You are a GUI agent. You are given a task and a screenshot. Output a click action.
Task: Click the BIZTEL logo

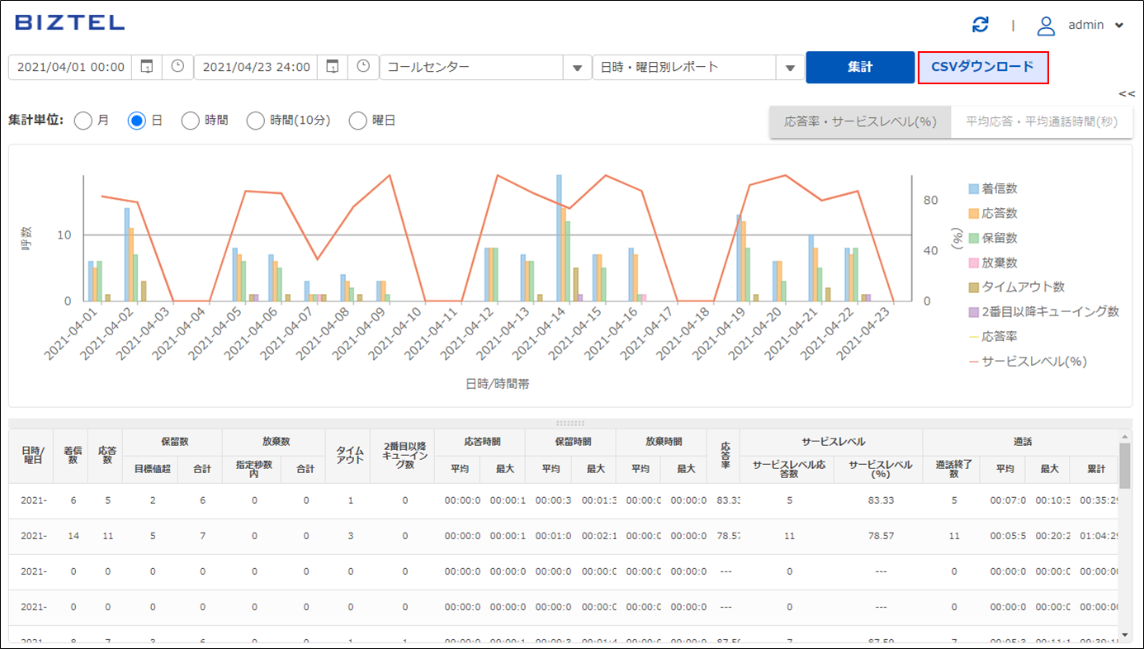70,23
